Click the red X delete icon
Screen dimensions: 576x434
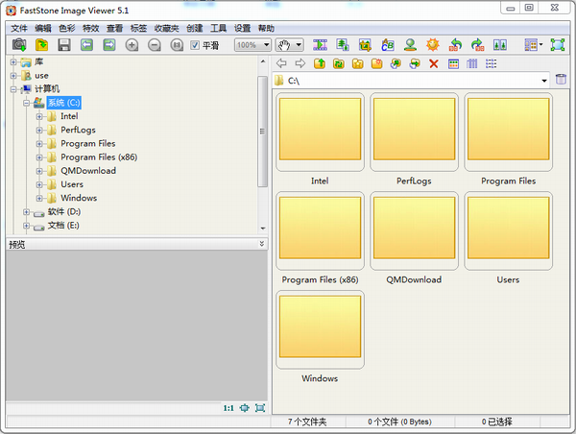pos(434,64)
